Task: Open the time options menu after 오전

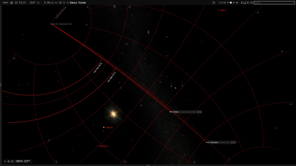Action: coord(60,3)
